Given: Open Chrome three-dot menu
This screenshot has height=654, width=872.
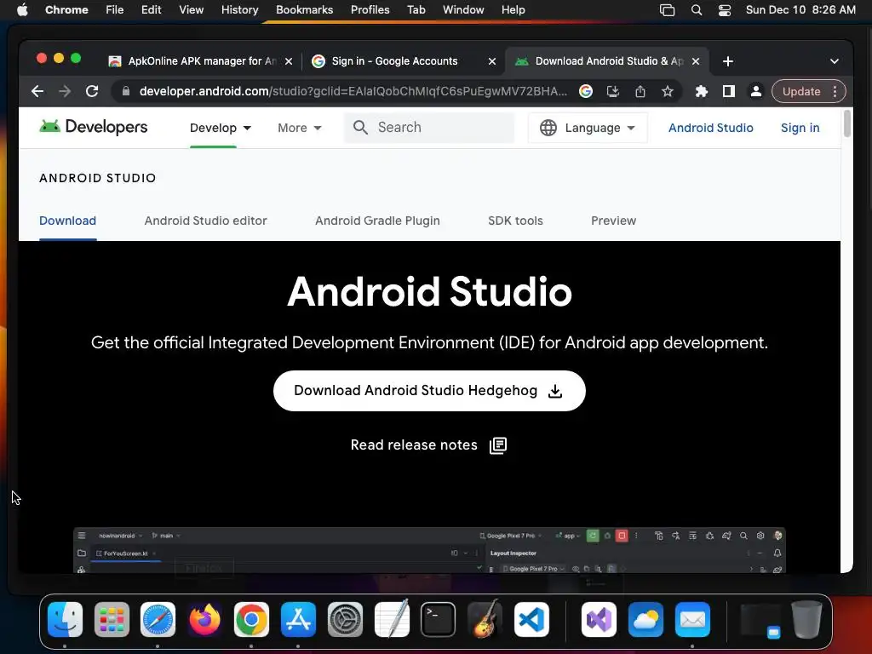Looking at the screenshot, I should tap(835, 91).
